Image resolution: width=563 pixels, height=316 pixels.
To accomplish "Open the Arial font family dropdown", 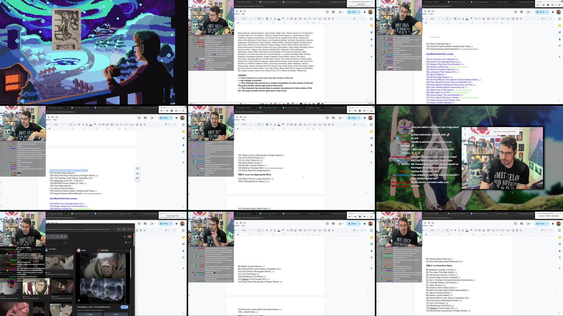I will coord(244,18).
